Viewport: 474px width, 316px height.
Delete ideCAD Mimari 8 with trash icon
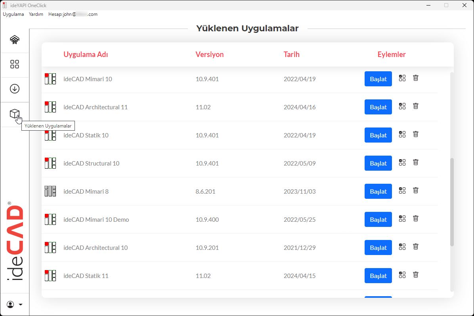[416, 190]
